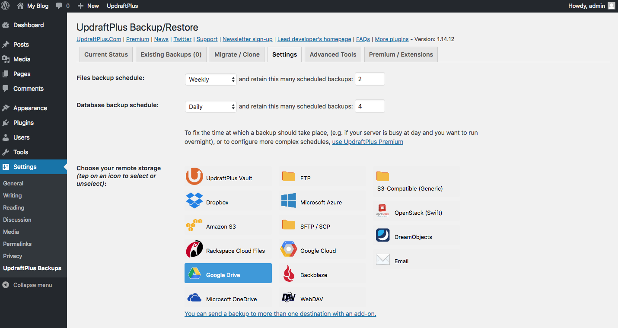Viewport: 618px width, 328px height.
Task: Open the Twitter link
Action: (182, 39)
